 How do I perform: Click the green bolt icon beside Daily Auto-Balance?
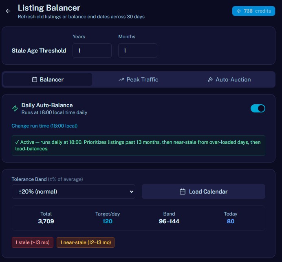15,108
